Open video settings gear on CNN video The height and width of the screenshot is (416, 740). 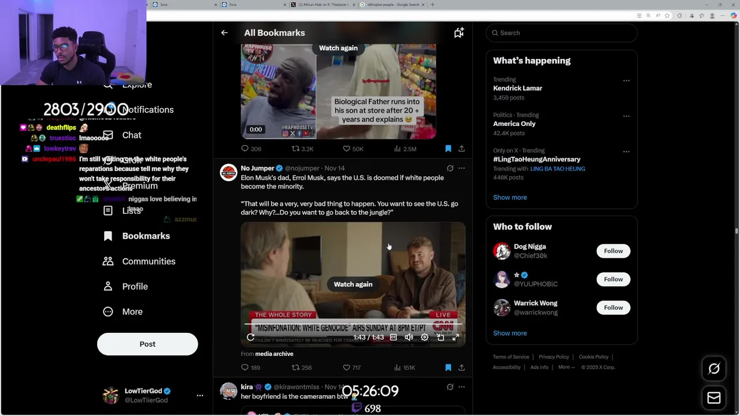pyautogui.click(x=424, y=337)
